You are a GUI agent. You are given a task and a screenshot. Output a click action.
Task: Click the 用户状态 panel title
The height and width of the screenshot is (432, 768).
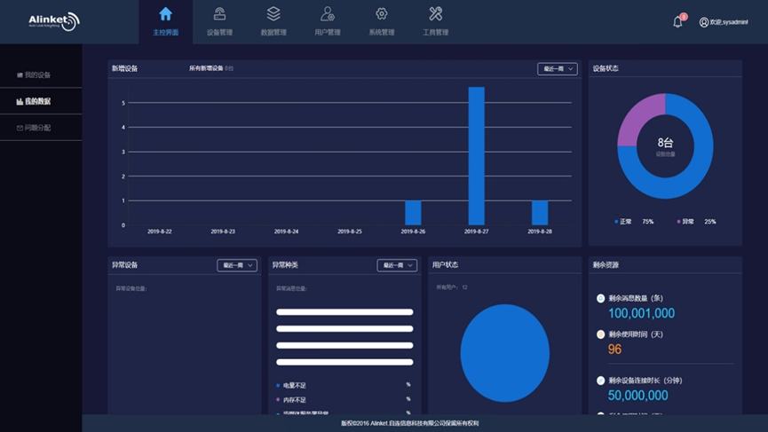445,264
